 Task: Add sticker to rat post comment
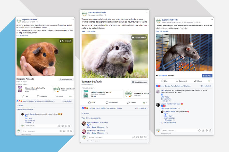pos(210,130)
